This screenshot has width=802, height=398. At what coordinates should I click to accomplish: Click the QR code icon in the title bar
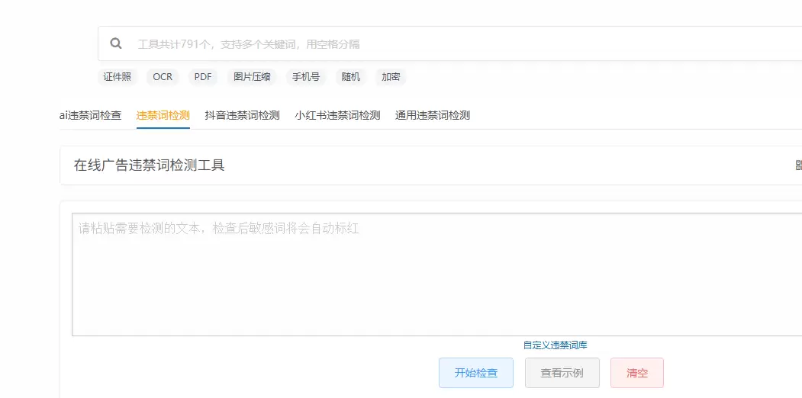tap(798, 165)
